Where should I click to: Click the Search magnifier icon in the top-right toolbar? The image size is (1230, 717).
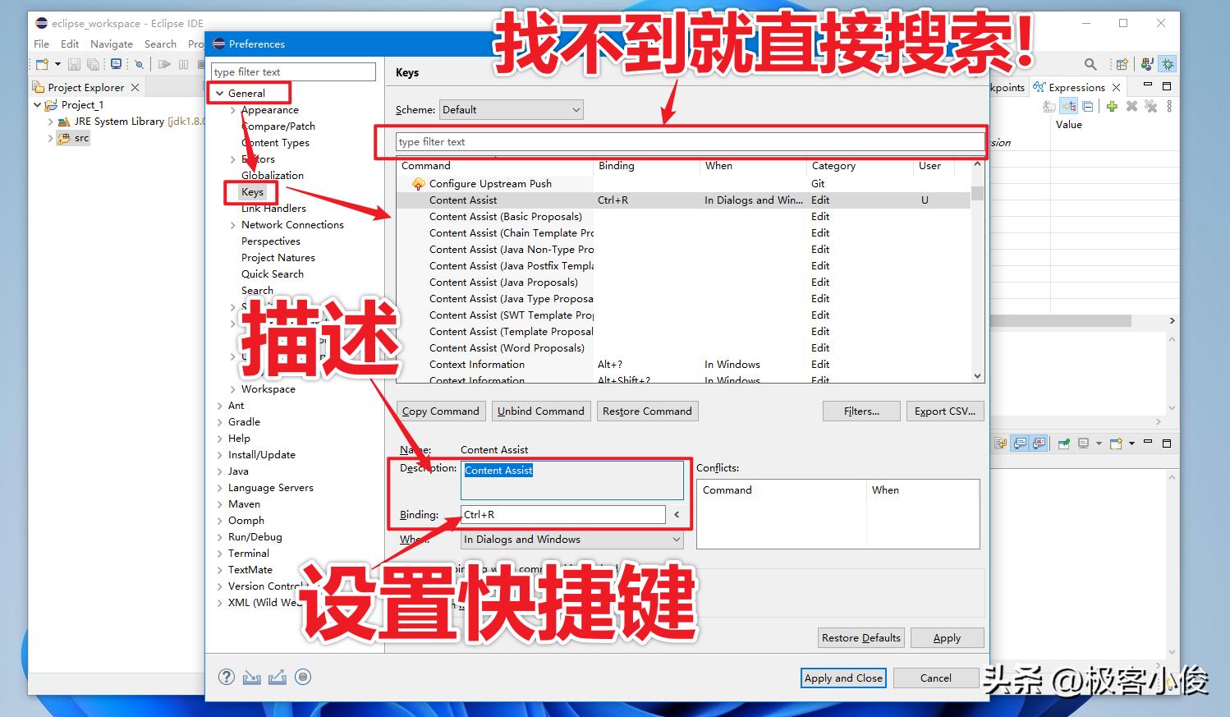[1090, 63]
